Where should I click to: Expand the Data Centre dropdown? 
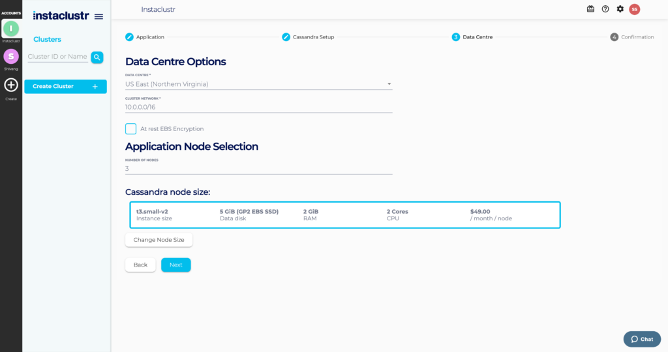(258, 84)
